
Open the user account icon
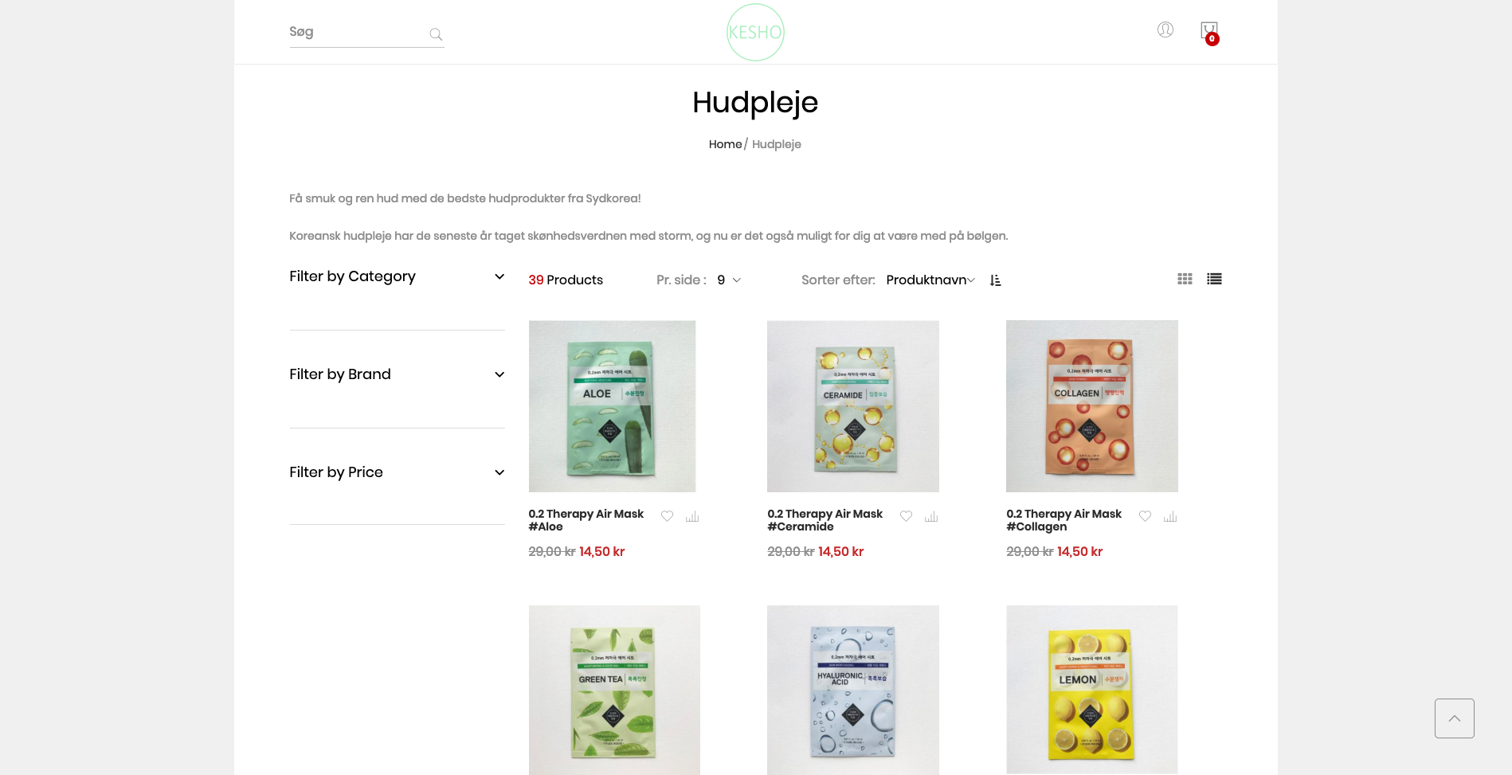coord(1165,29)
